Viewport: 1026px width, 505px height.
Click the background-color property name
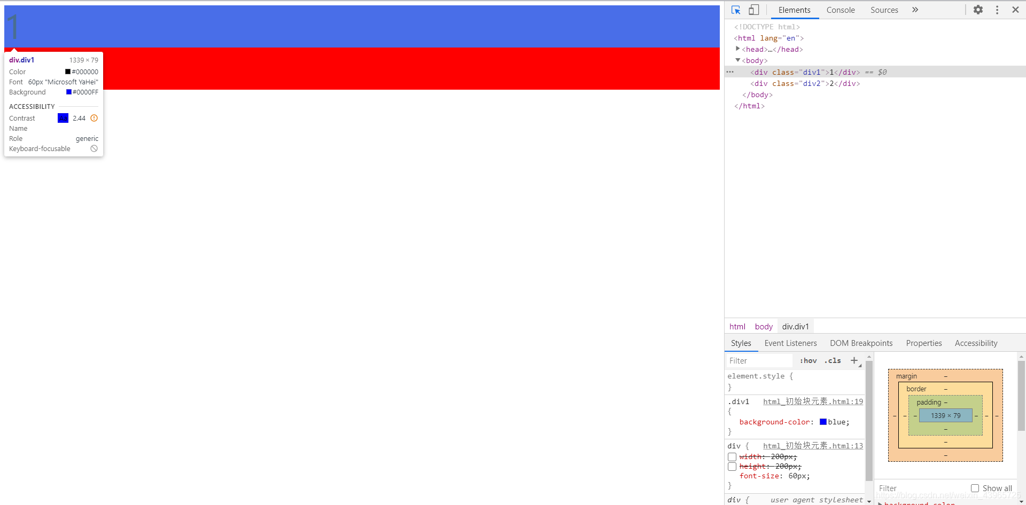point(774,422)
